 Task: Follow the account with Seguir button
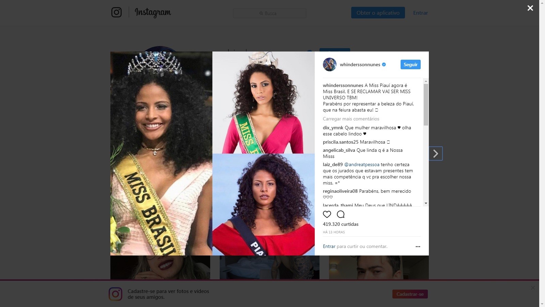click(410, 64)
